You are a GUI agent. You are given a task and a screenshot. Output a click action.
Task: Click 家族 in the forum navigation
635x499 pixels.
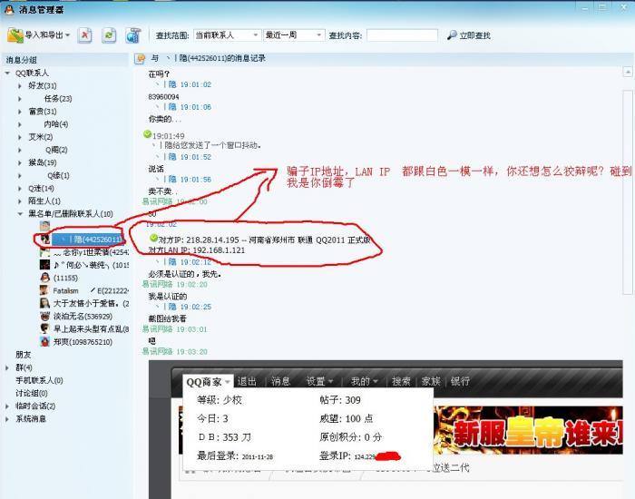[431, 381]
